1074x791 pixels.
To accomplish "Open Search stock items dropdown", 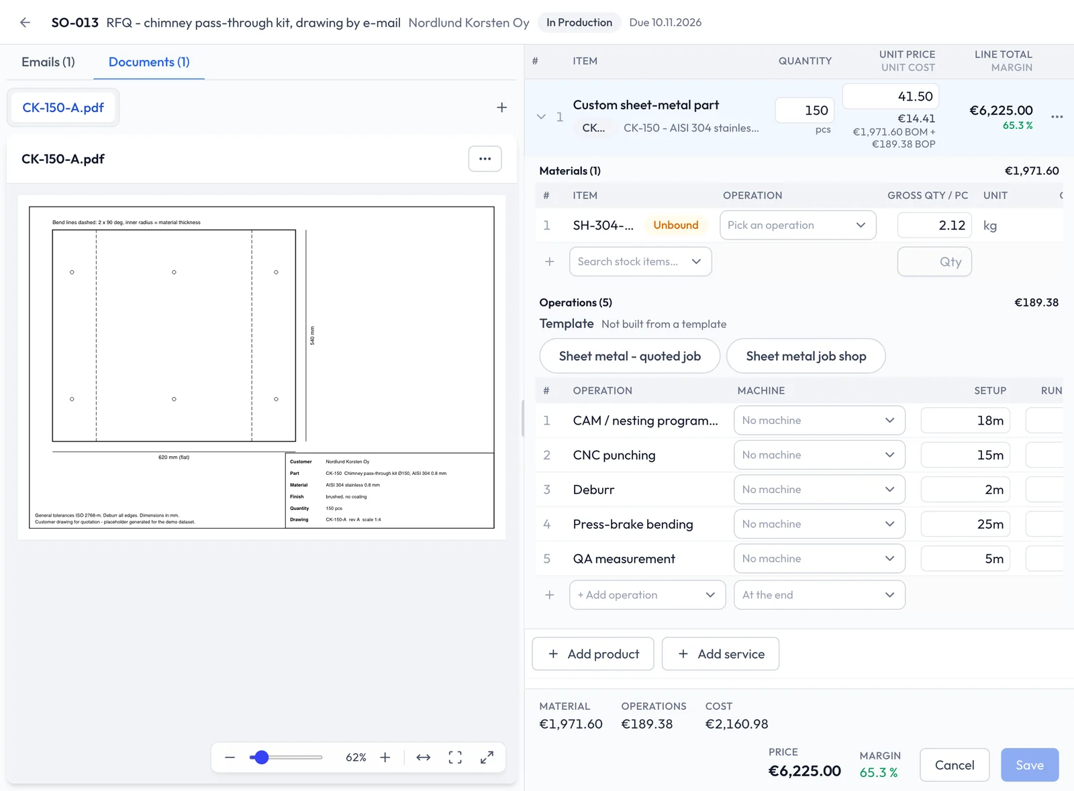I will point(640,262).
